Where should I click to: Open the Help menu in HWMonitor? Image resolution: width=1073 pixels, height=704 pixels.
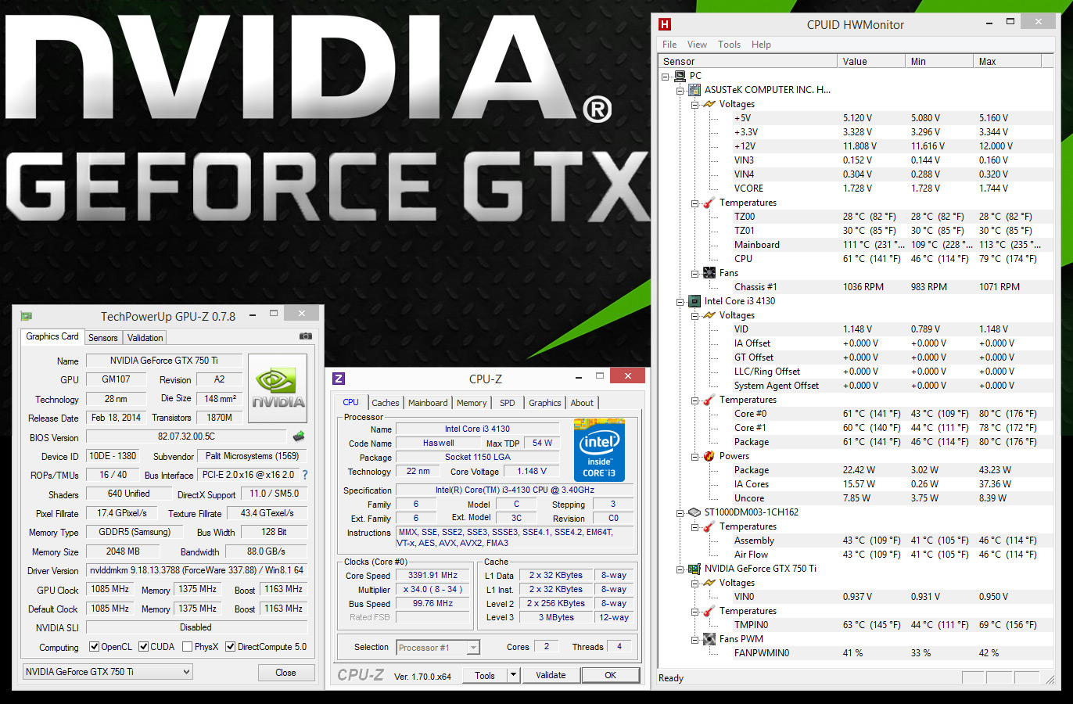click(761, 45)
